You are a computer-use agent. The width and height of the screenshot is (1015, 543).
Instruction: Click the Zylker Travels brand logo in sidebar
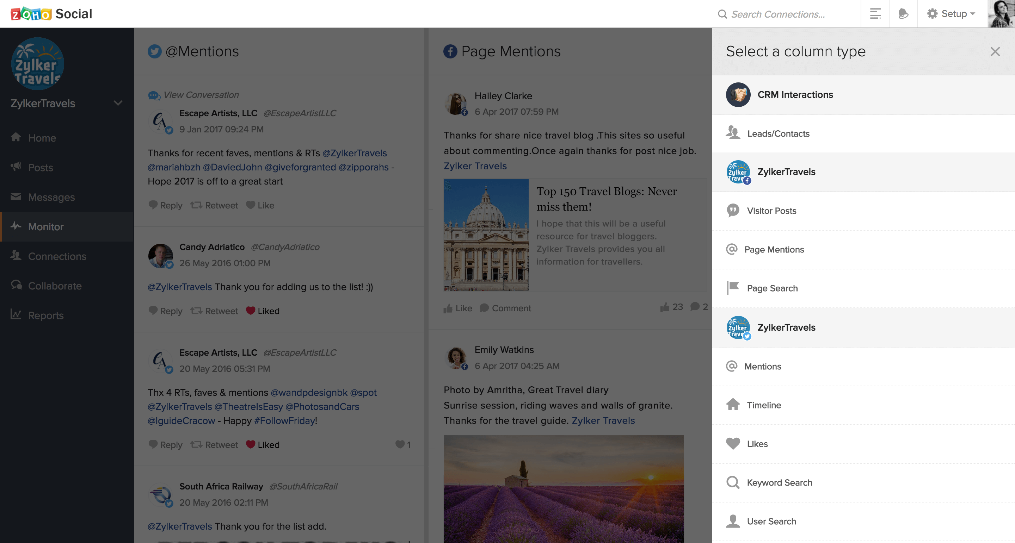pos(37,63)
